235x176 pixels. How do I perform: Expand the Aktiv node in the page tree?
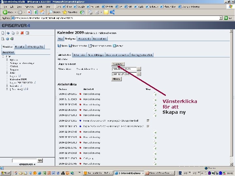pos(7,73)
